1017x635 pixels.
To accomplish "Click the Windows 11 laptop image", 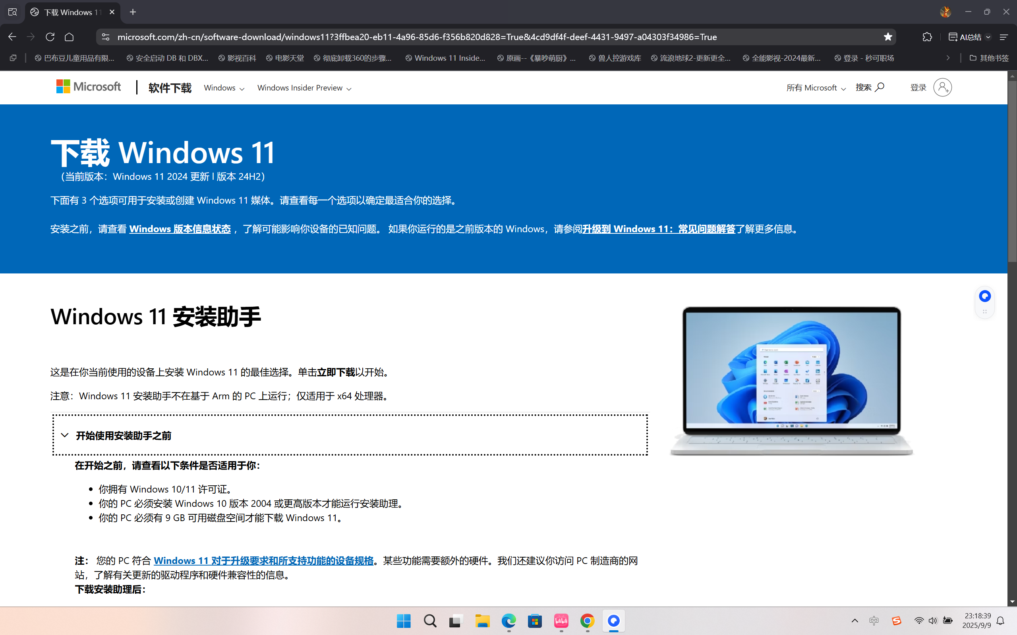I will 791,381.
